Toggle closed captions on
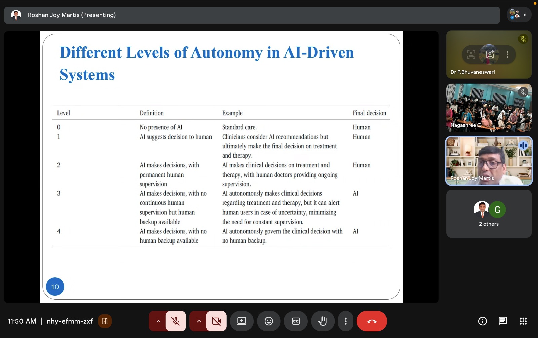 [296, 321]
